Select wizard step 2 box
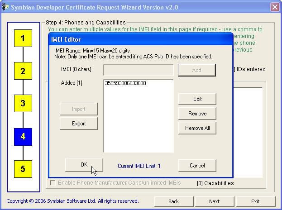Image resolution: width=282 pixels, height=210 pixels. (23, 71)
